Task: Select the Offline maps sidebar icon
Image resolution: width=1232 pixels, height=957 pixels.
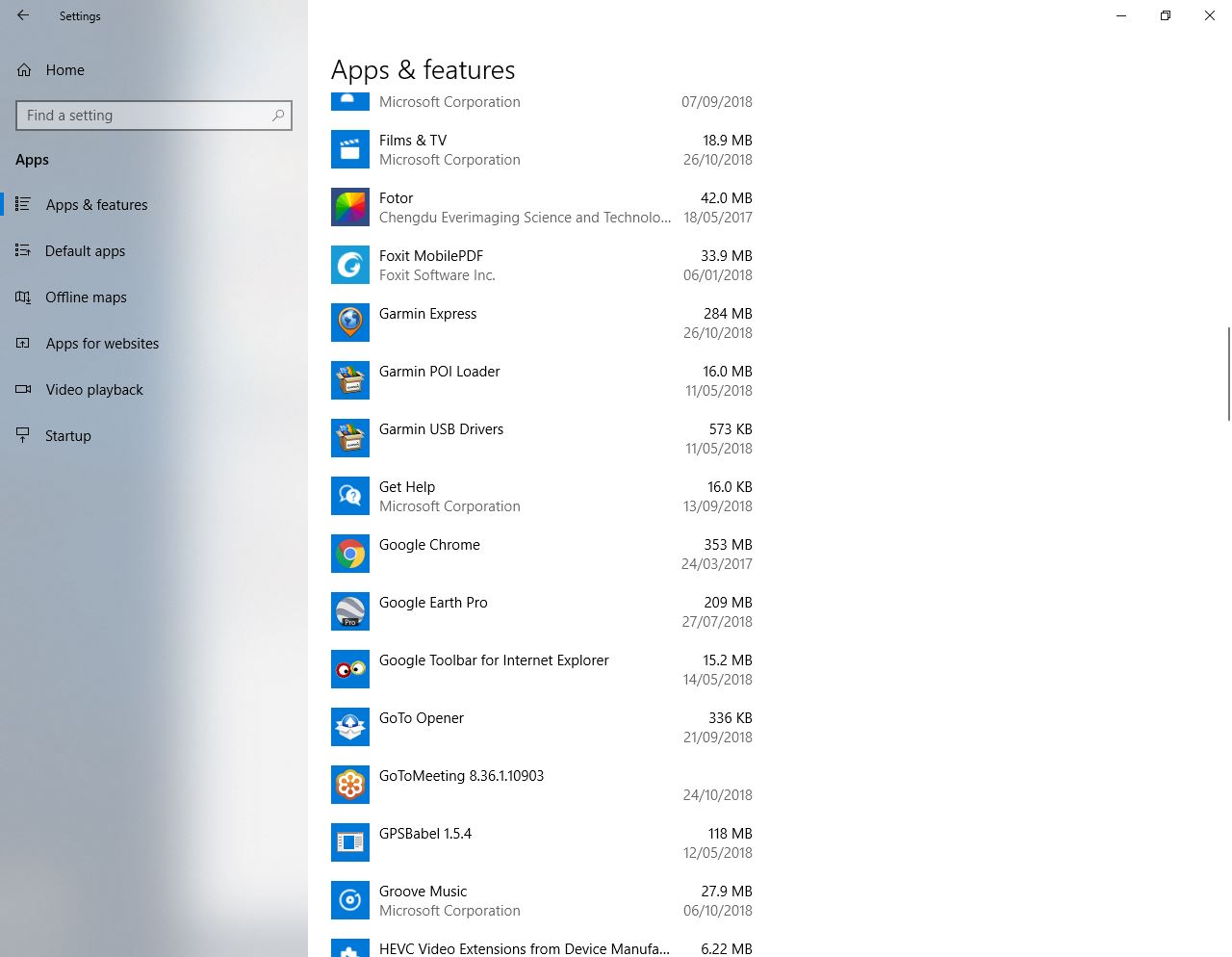Action: coord(23,297)
